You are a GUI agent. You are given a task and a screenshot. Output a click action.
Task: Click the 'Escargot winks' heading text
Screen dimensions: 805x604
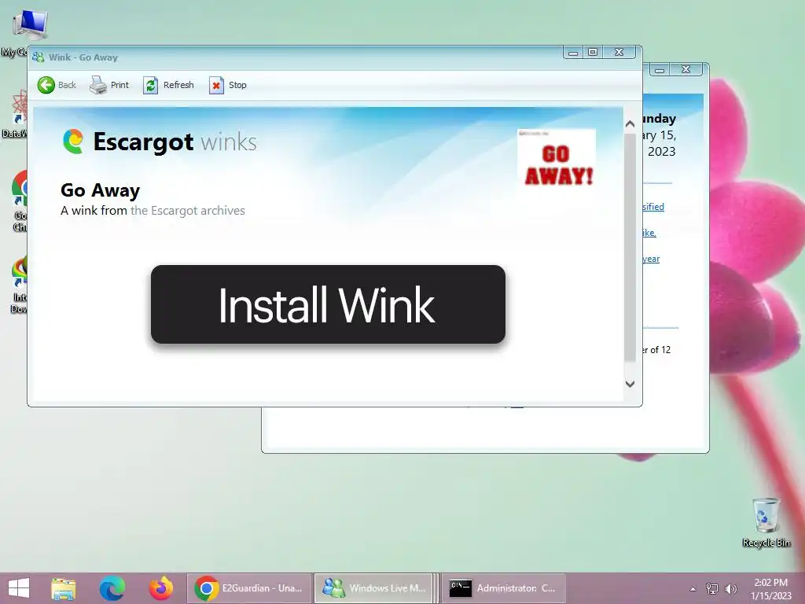click(x=175, y=142)
